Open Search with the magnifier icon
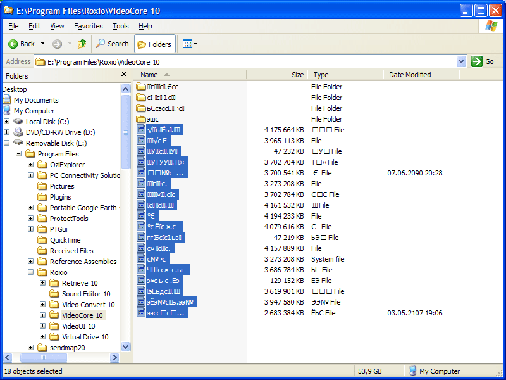The image size is (506, 380). click(101, 44)
